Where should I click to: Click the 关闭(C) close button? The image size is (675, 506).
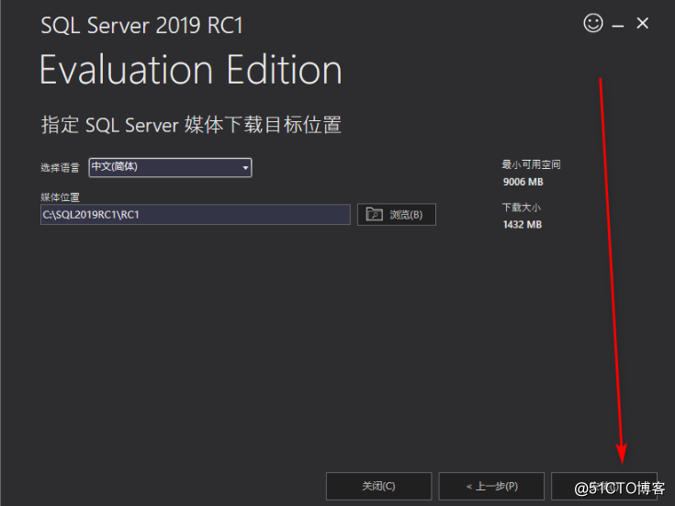(378, 486)
